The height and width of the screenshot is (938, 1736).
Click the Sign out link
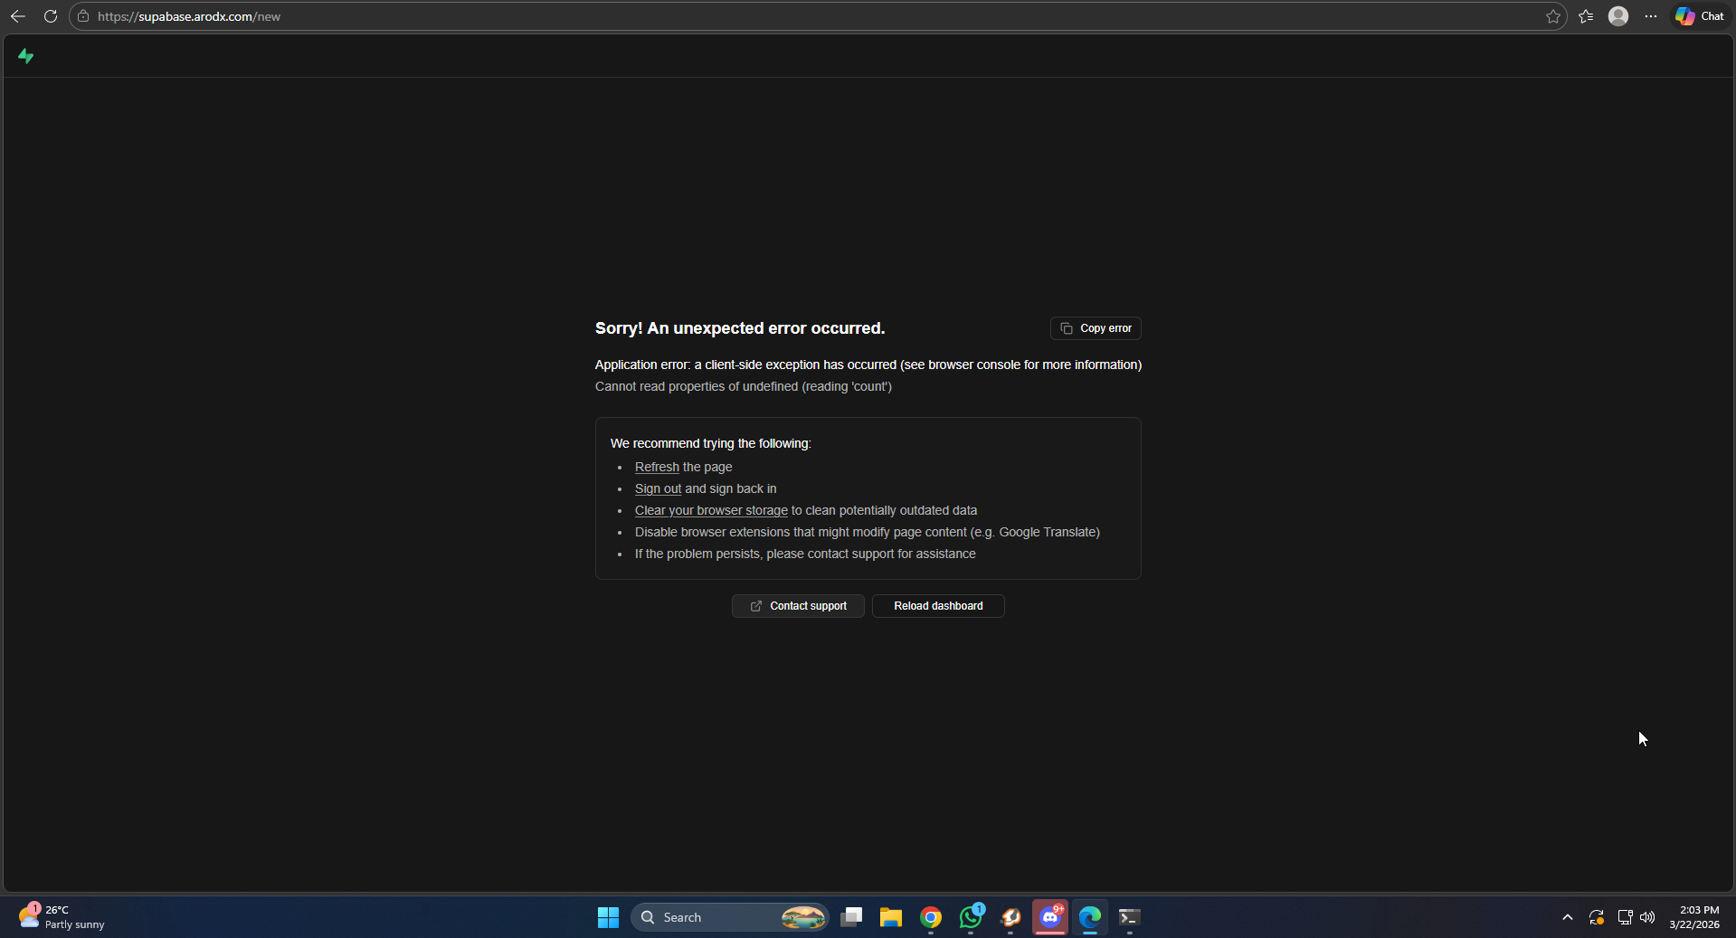[x=658, y=488]
